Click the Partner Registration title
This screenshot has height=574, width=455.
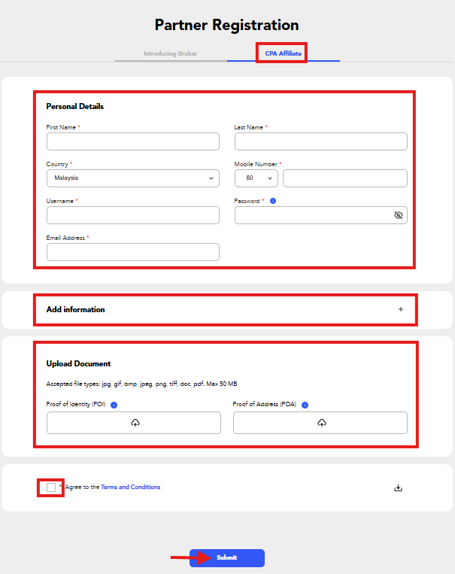(x=226, y=26)
